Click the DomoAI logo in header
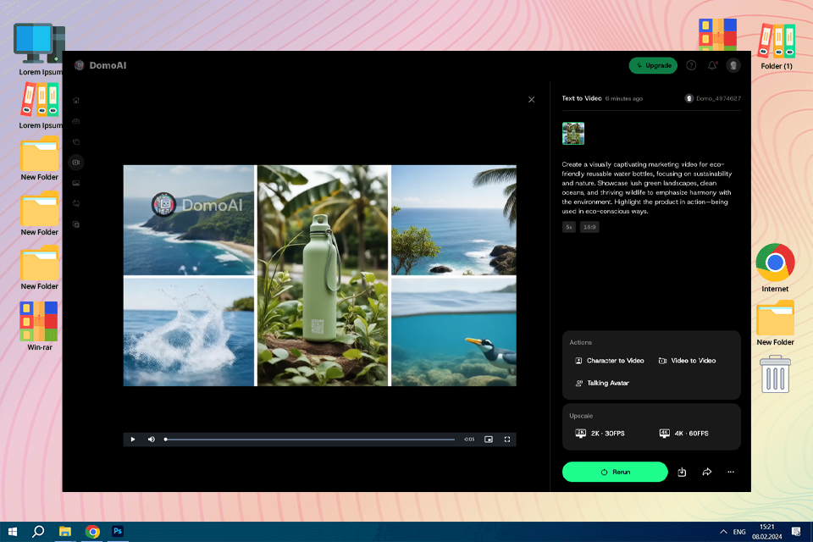Viewport: 813px width, 542px height. 101,65
